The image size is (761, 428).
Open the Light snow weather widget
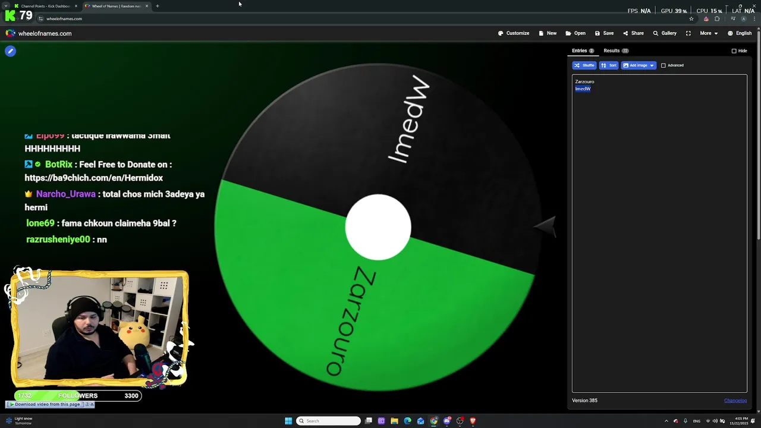coord(19,421)
